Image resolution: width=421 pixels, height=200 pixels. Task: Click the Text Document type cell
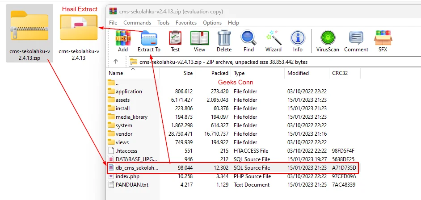click(252, 185)
